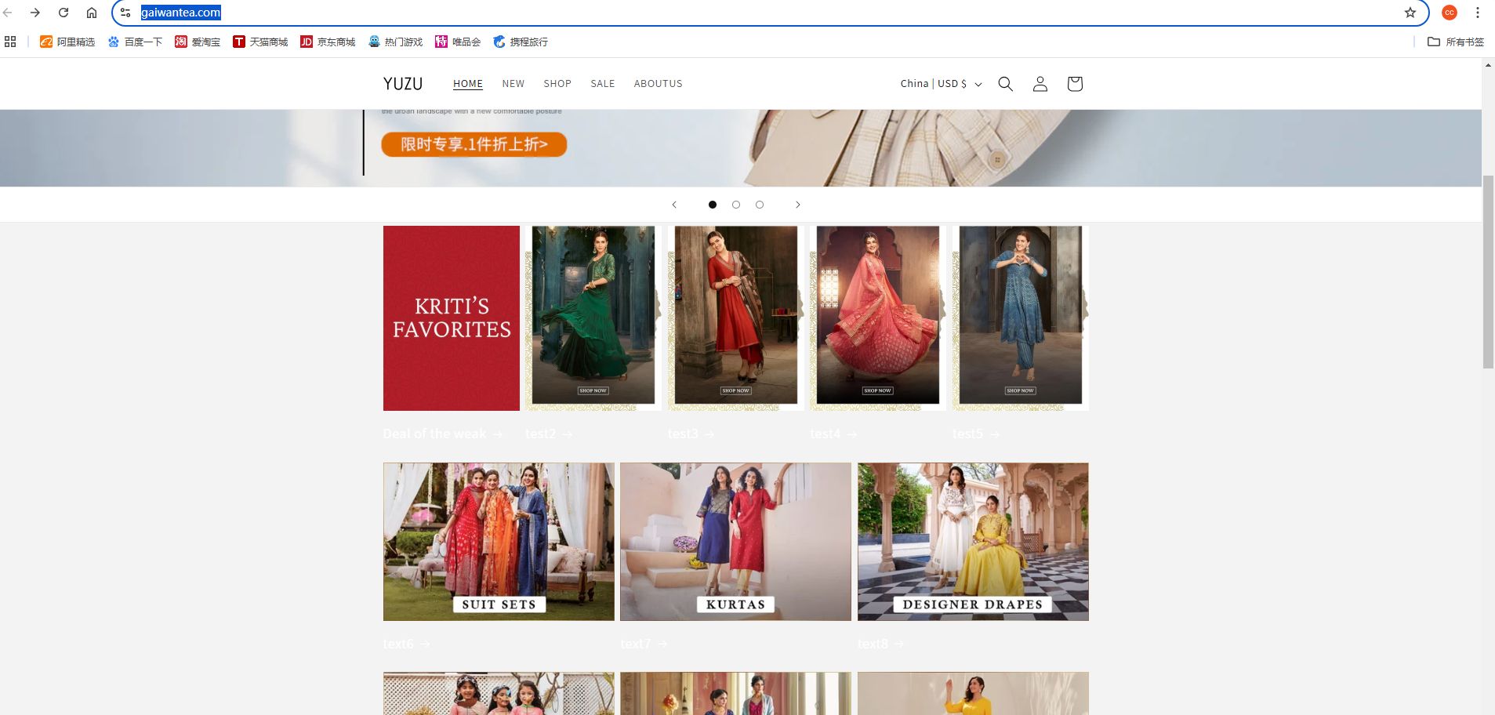The image size is (1495, 715).
Task: Open the apps grid in bookmarks bar
Action: (x=10, y=42)
